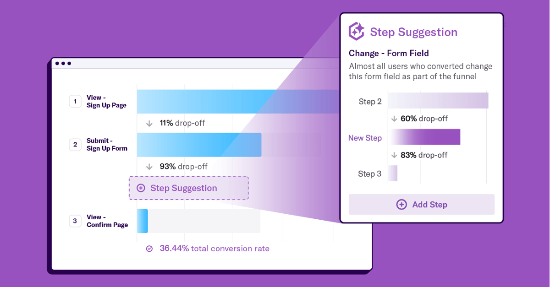Screen dimensions: 550x287
Task: Click the arrow icon next to 60% drop-off
Action: (393, 118)
